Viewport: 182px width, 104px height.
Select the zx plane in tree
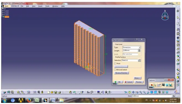tap(7, 15)
